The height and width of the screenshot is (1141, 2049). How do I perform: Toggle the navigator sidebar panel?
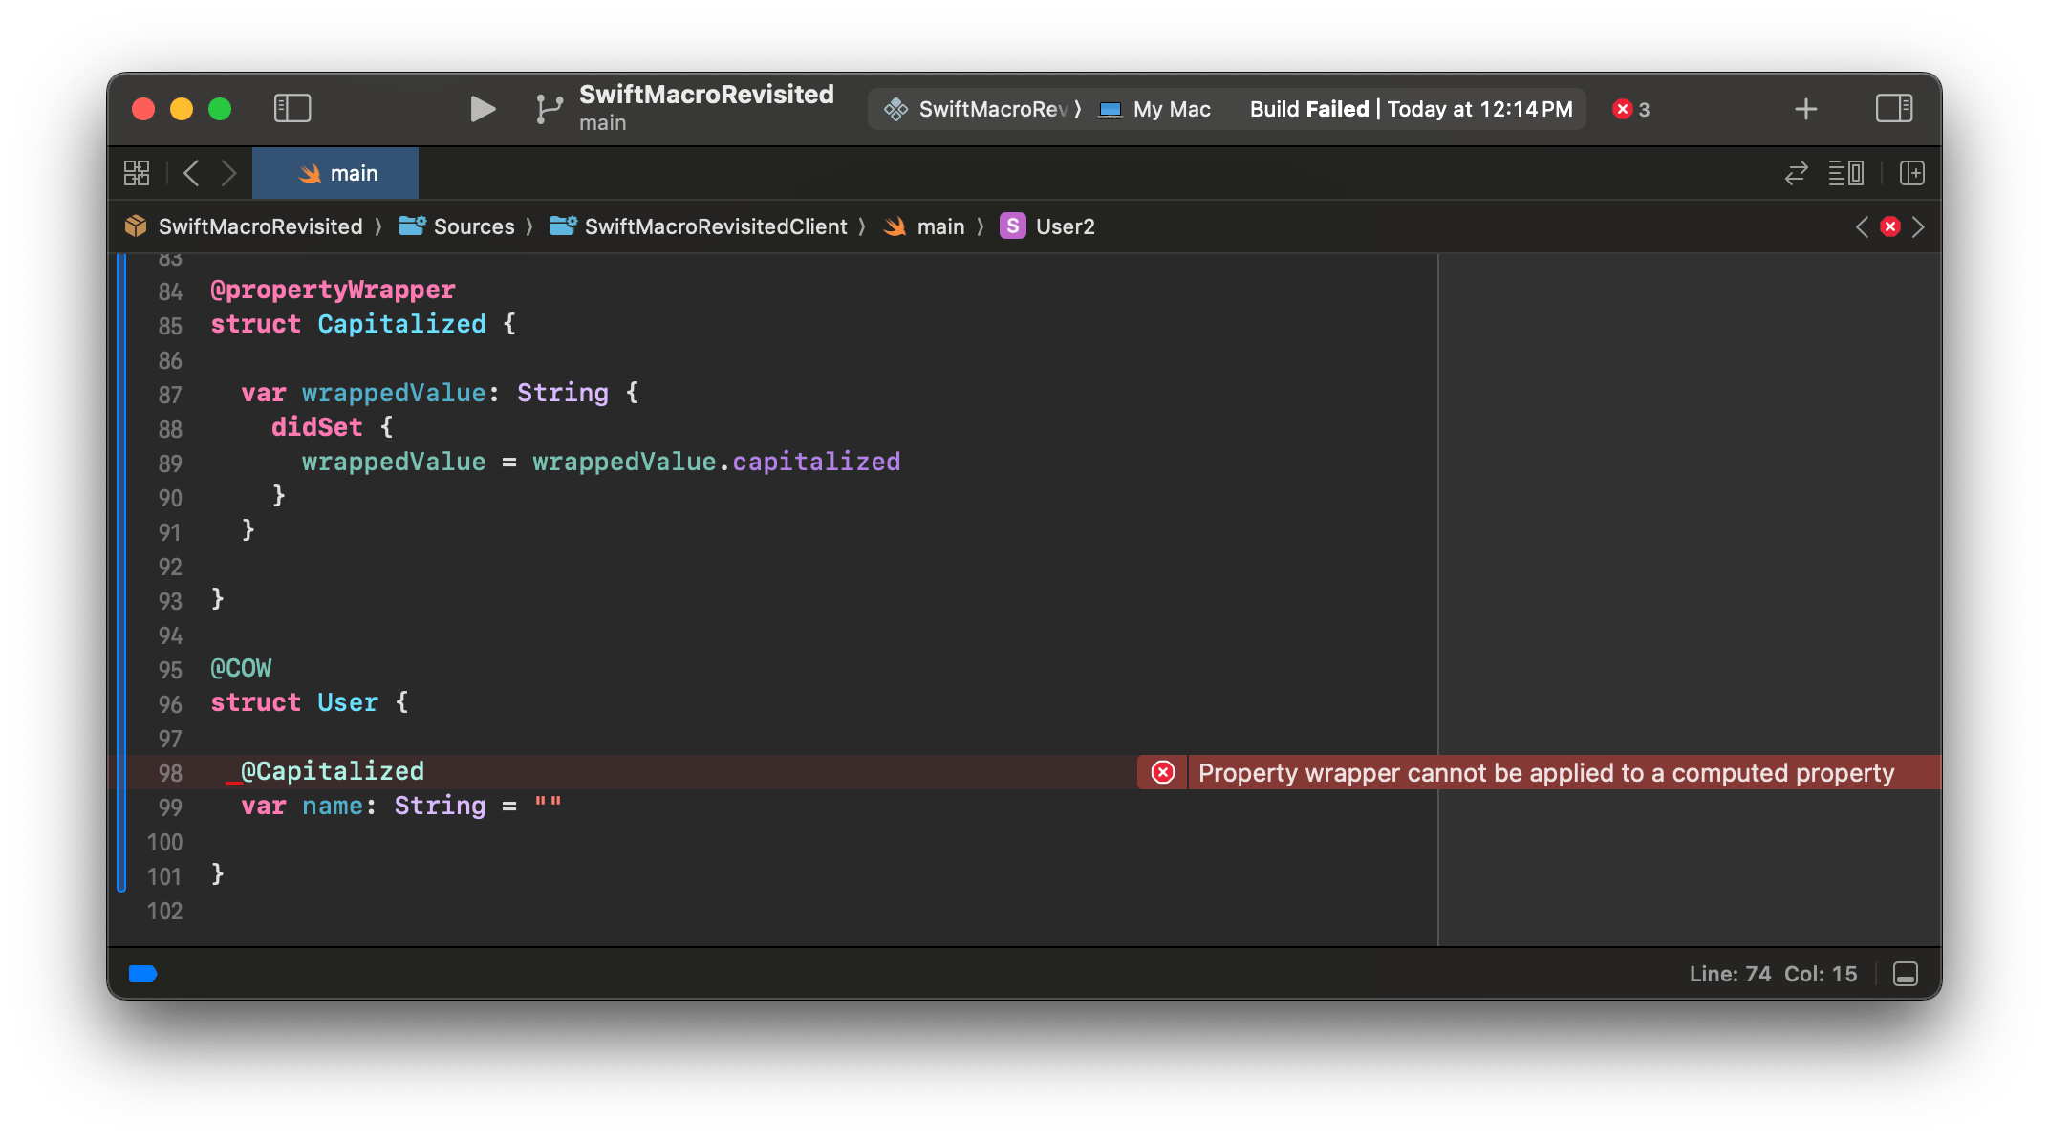292,109
